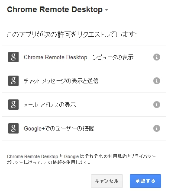Click the Chrome Remote Desktop heading text
This screenshot has width=171, height=191.
(55, 10)
